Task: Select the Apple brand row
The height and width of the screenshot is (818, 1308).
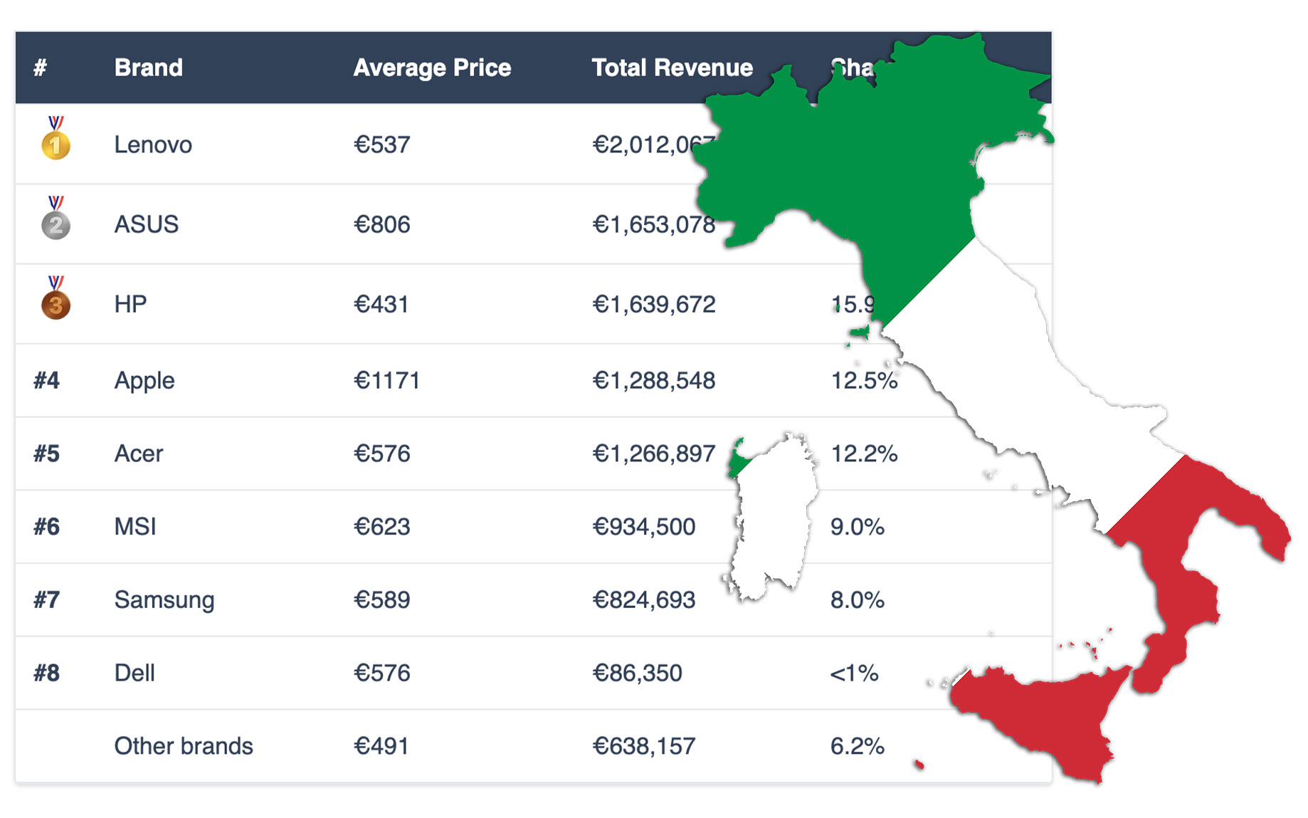Action: pyautogui.click(x=144, y=380)
